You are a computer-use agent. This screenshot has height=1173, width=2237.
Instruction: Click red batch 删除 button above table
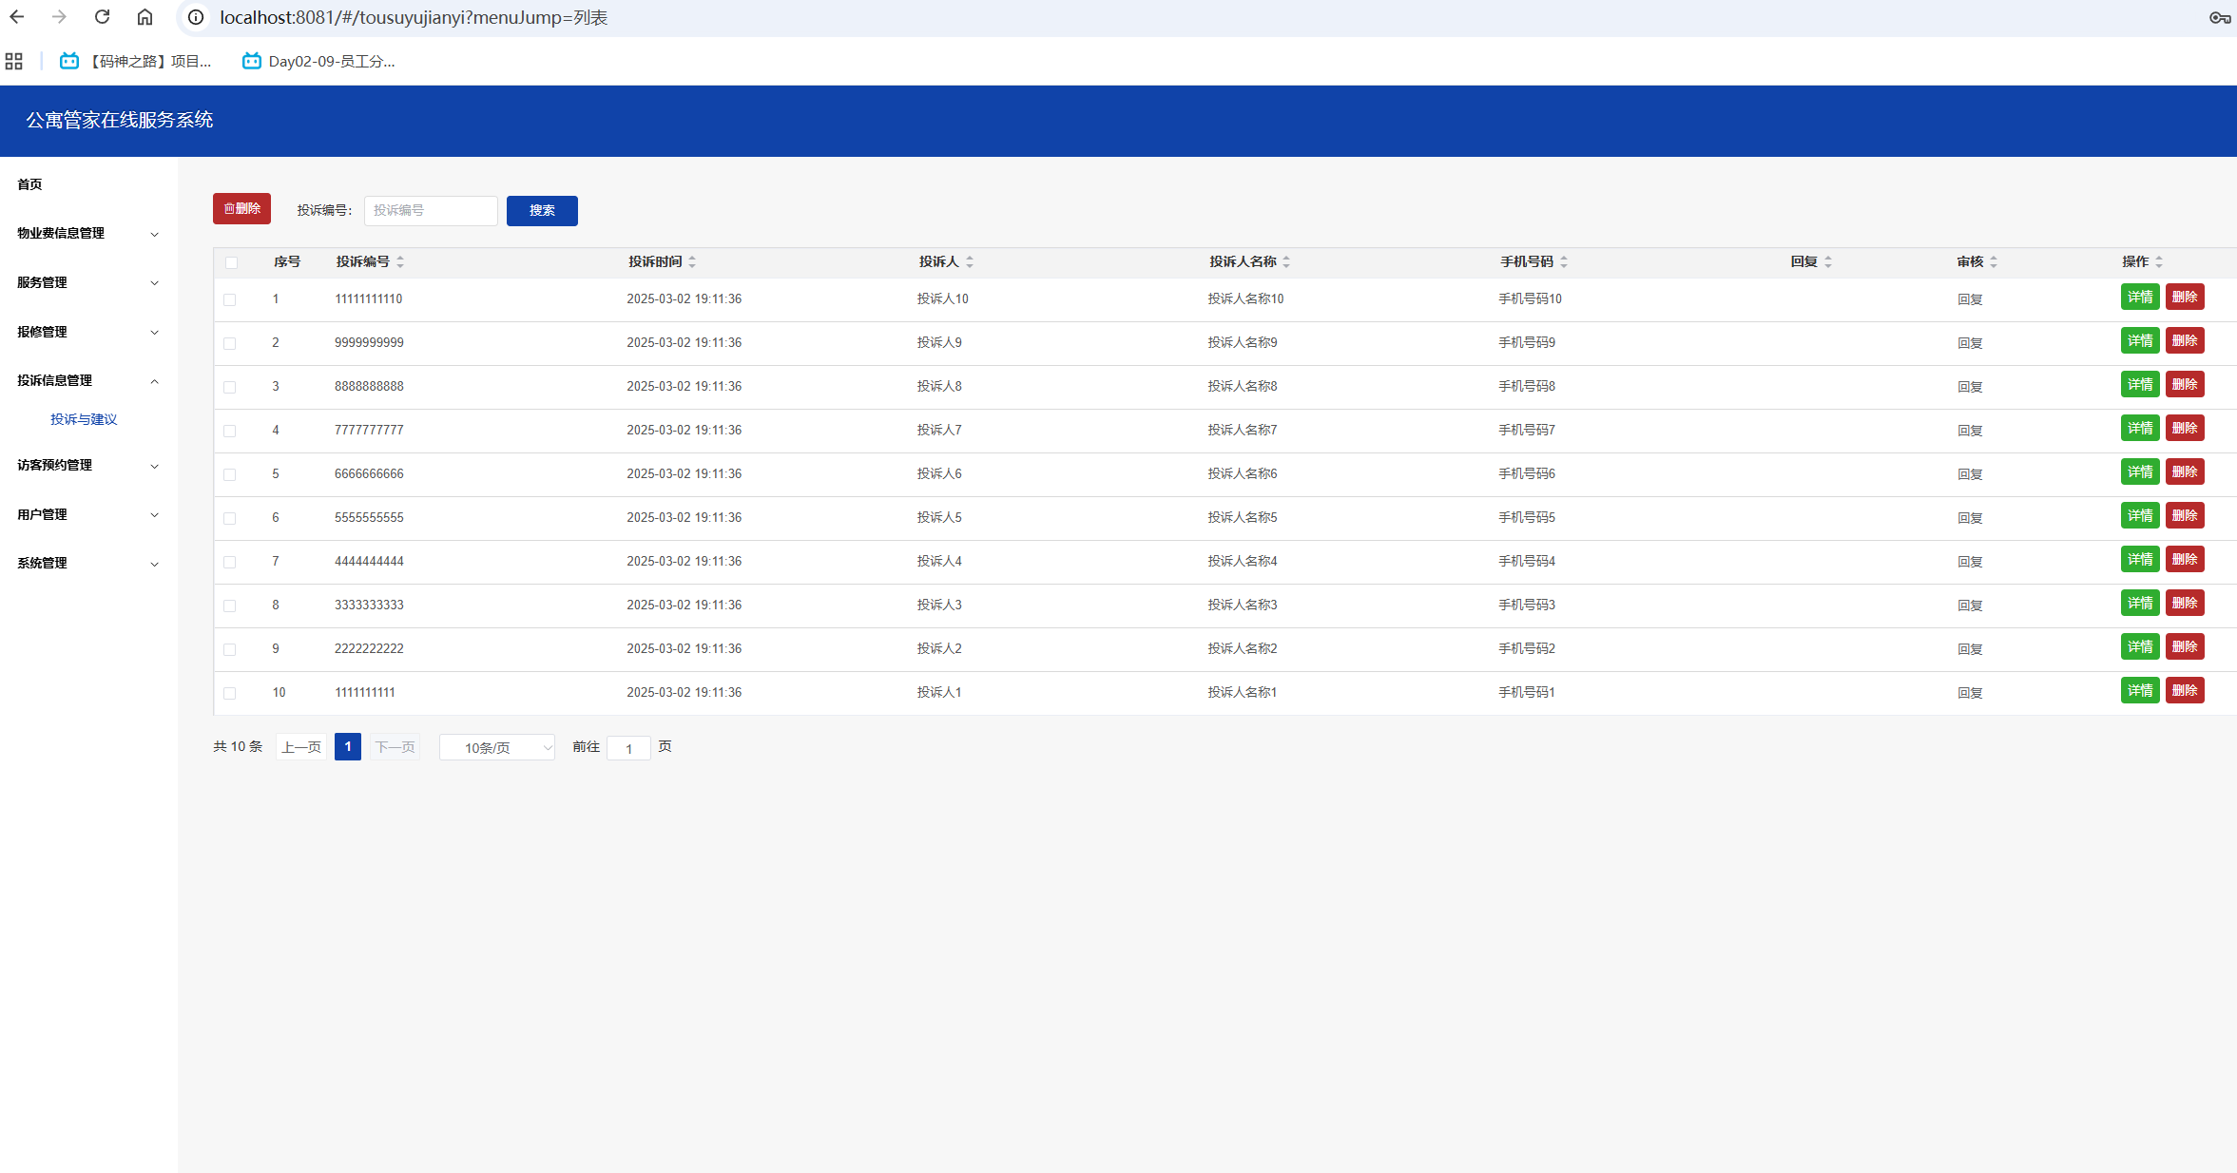click(x=241, y=209)
